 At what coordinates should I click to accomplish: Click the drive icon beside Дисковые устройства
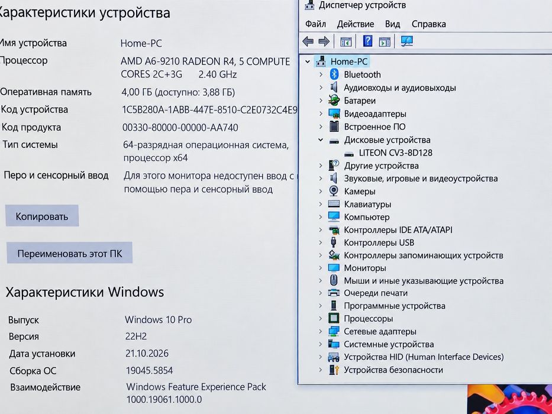pyautogui.click(x=334, y=141)
